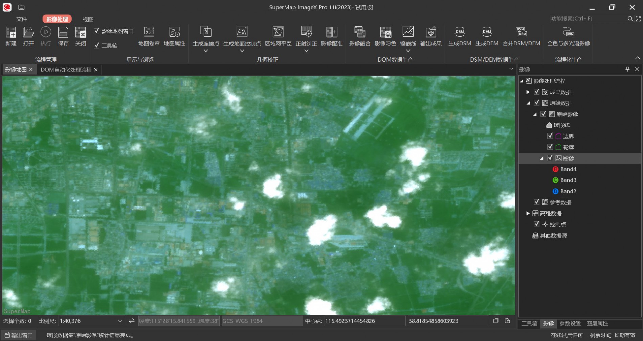
Task: Expand the 成果数据 tree node
Action: [x=528, y=92]
